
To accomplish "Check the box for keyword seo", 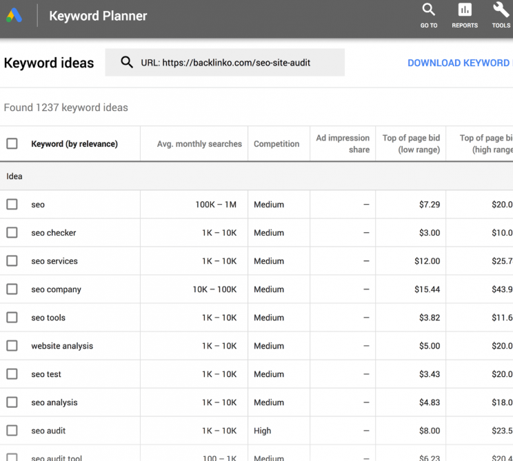I will tap(12, 205).
